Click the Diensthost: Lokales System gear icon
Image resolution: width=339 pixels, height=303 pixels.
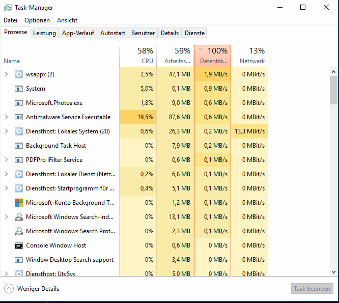(x=19, y=131)
